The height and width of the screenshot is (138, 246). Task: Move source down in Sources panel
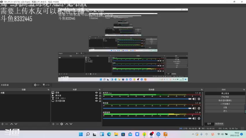click(71, 124)
